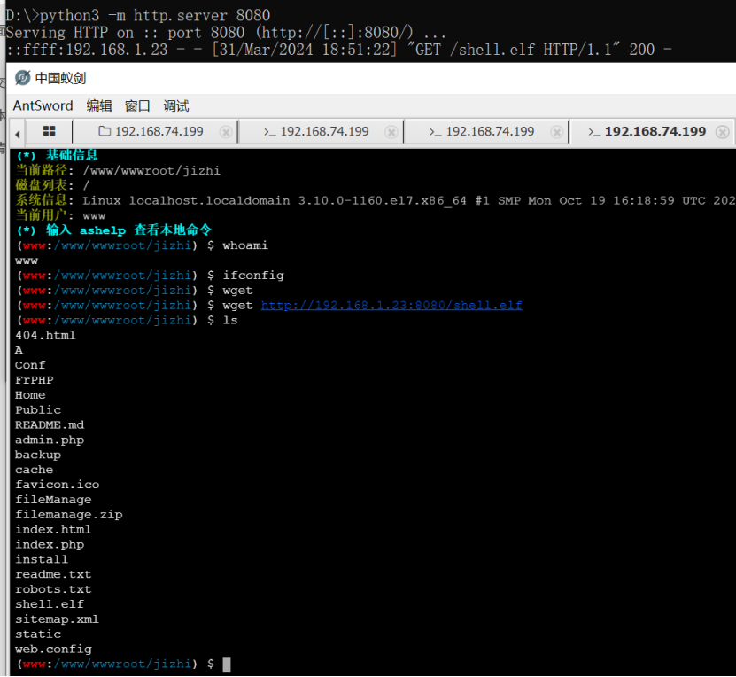Select the install entry

[42, 560]
